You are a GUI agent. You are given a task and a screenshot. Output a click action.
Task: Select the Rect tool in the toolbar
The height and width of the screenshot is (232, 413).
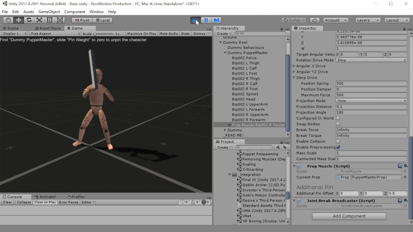point(50,20)
